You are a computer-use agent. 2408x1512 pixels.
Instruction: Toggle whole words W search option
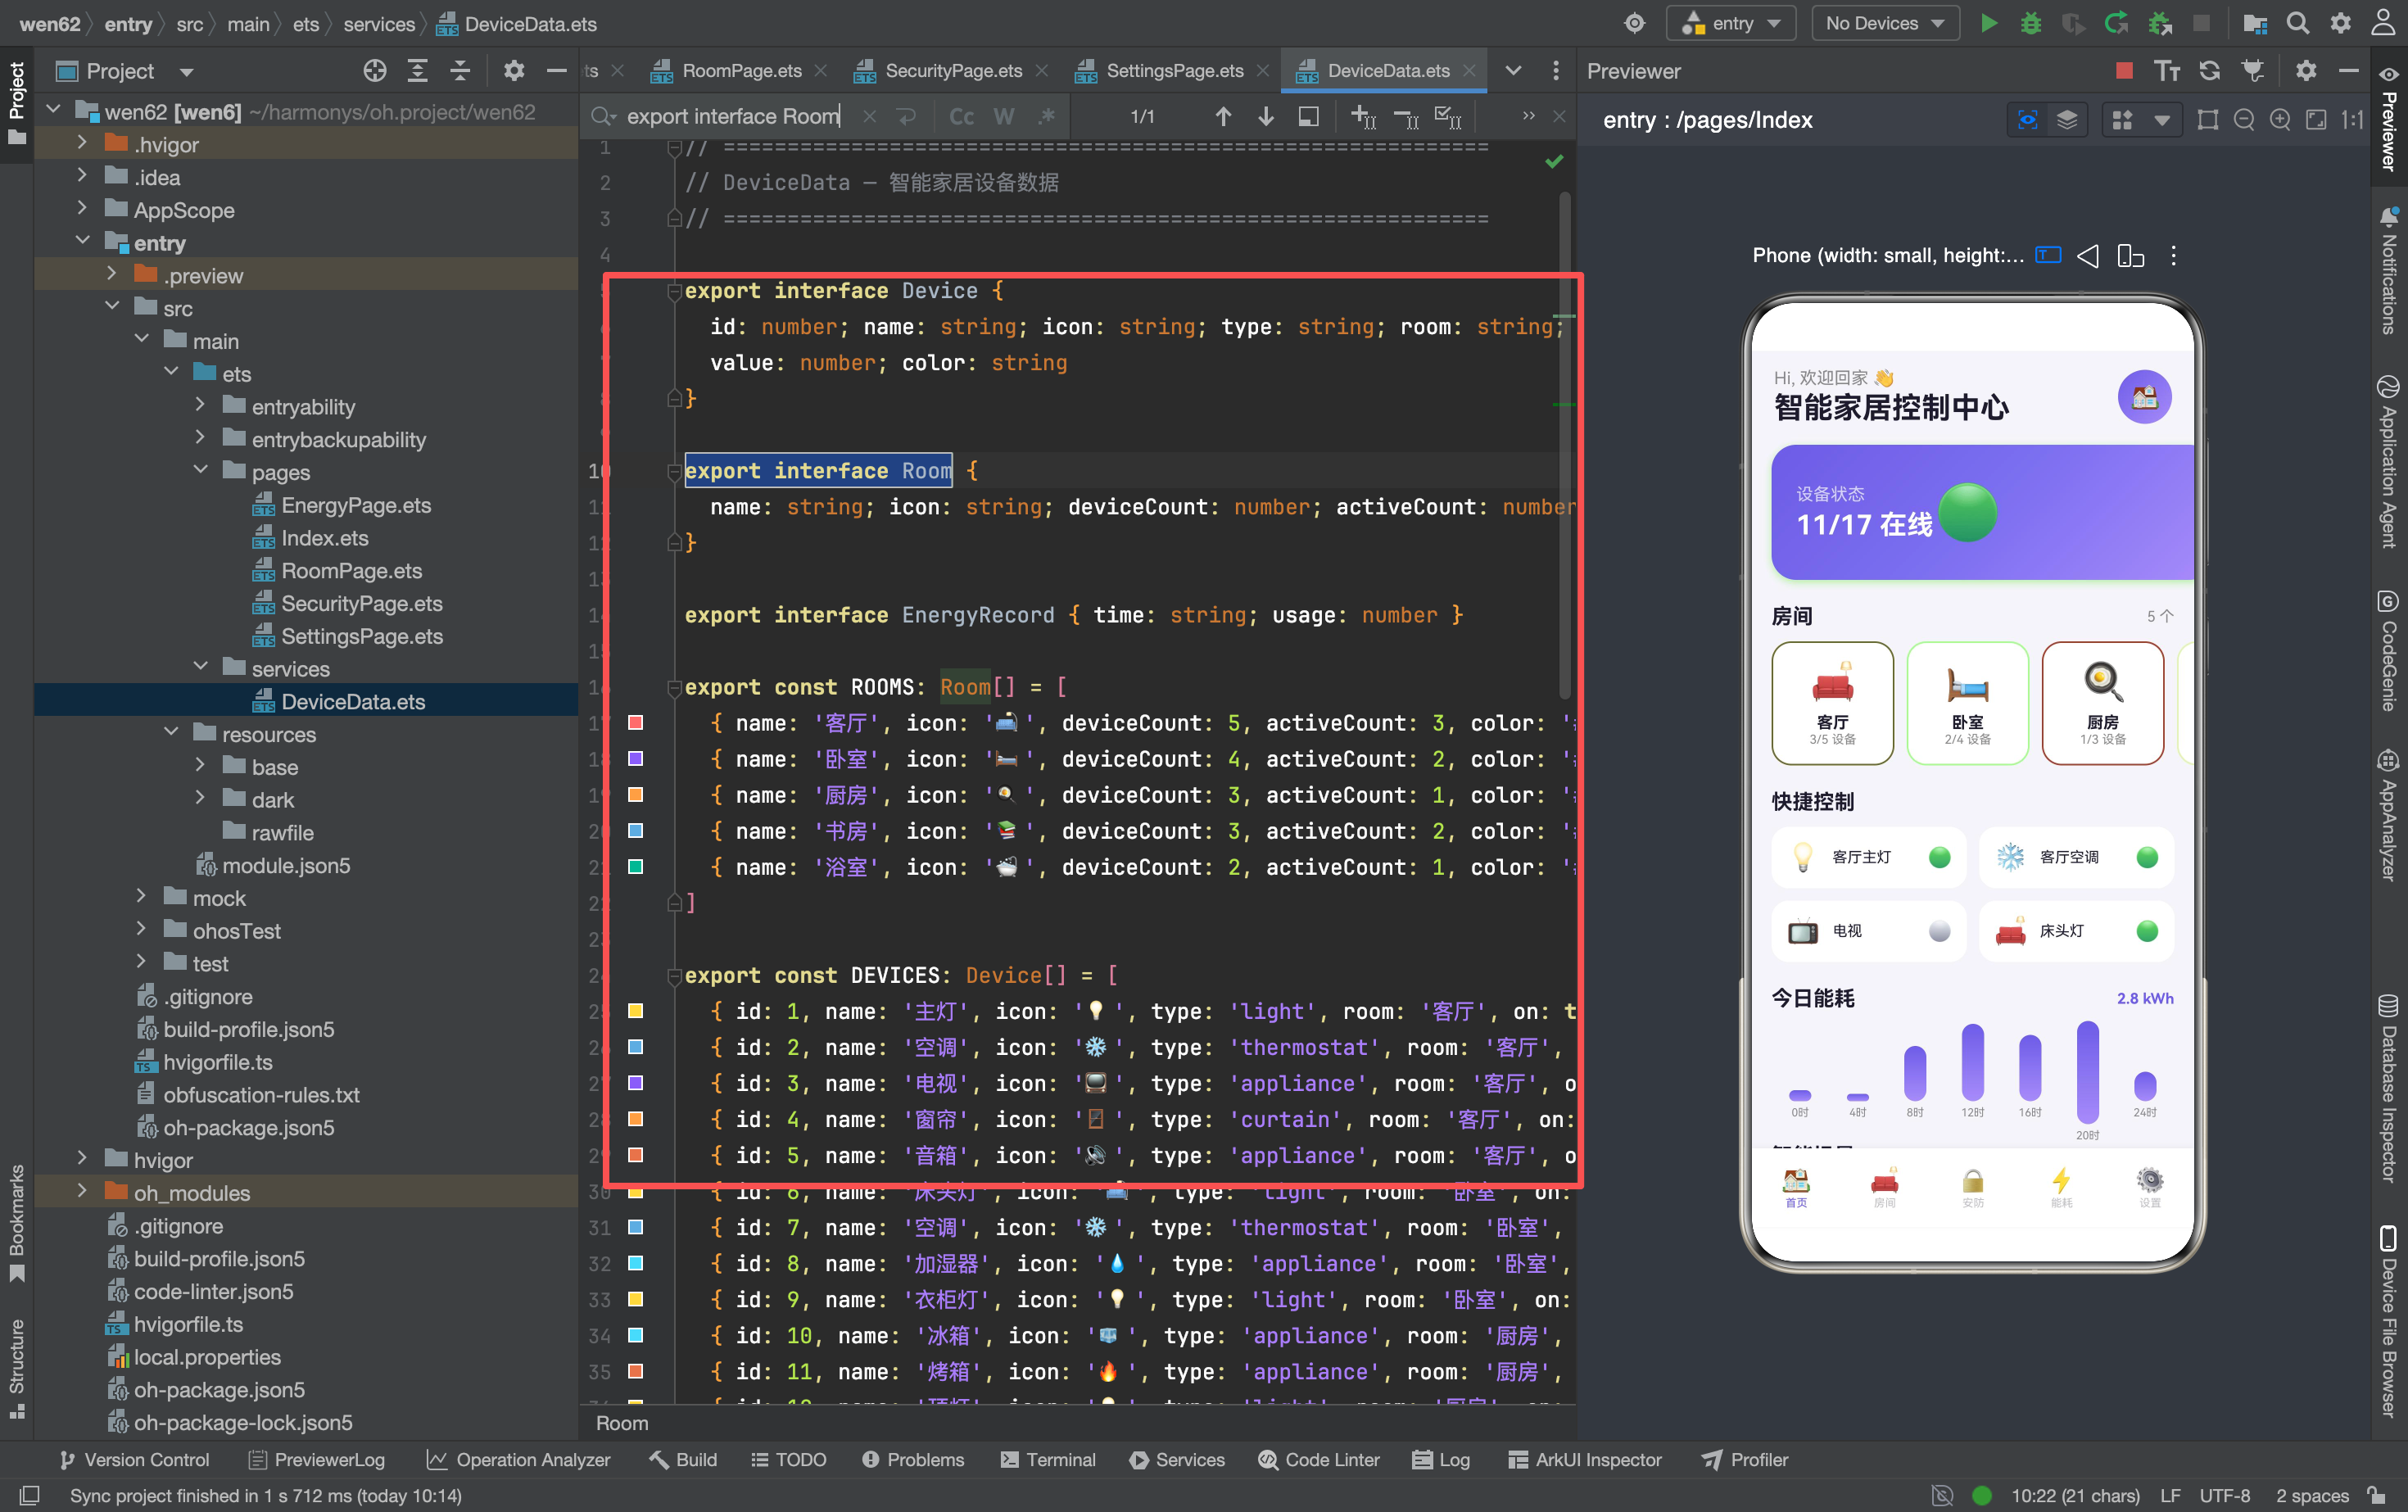1004,116
